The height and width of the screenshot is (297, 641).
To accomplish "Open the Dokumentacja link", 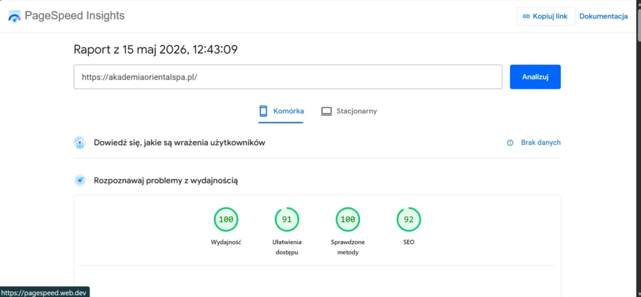I will point(603,16).
